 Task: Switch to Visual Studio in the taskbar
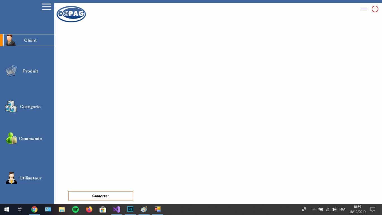click(x=117, y=209)
